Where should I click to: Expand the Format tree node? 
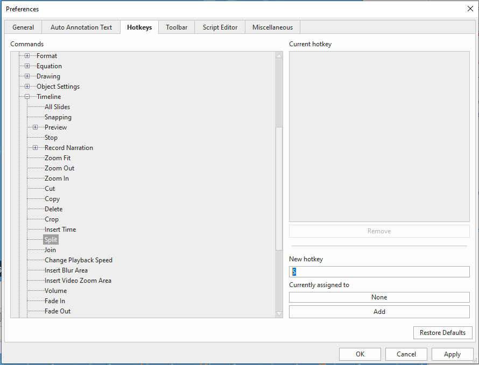pyautogui.click(x=27, y=56)
